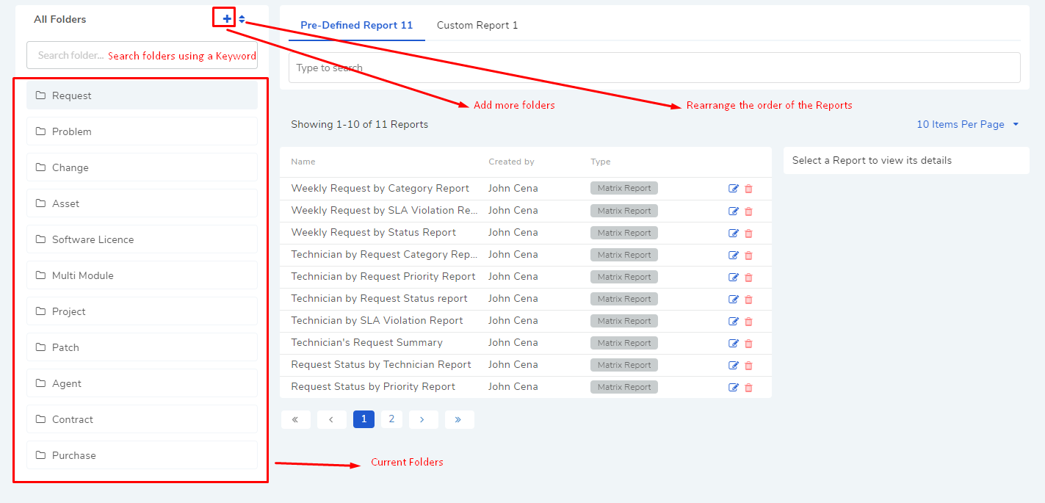This screenshot has height=503, width=1045.
Task: Delete the Technician by Request Status report
Action: (748, 299)
